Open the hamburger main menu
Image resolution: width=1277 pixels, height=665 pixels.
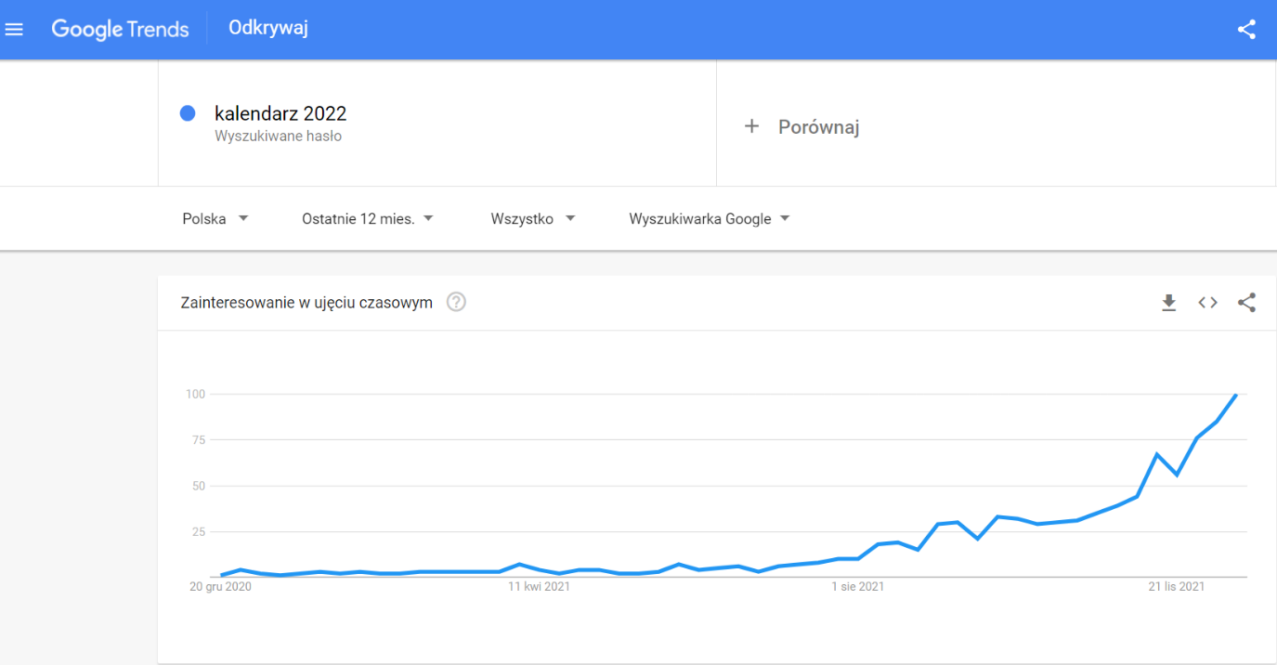14,29
